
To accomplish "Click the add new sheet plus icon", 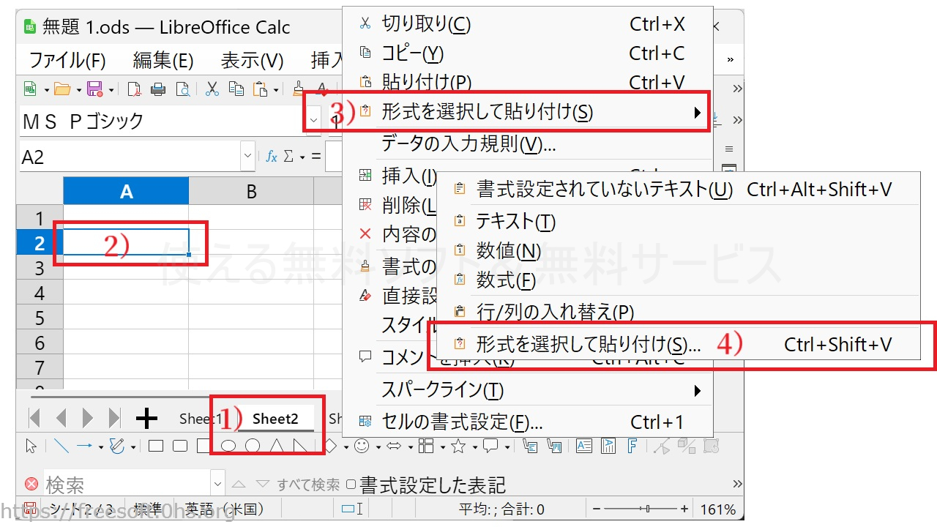I will 147,419.
